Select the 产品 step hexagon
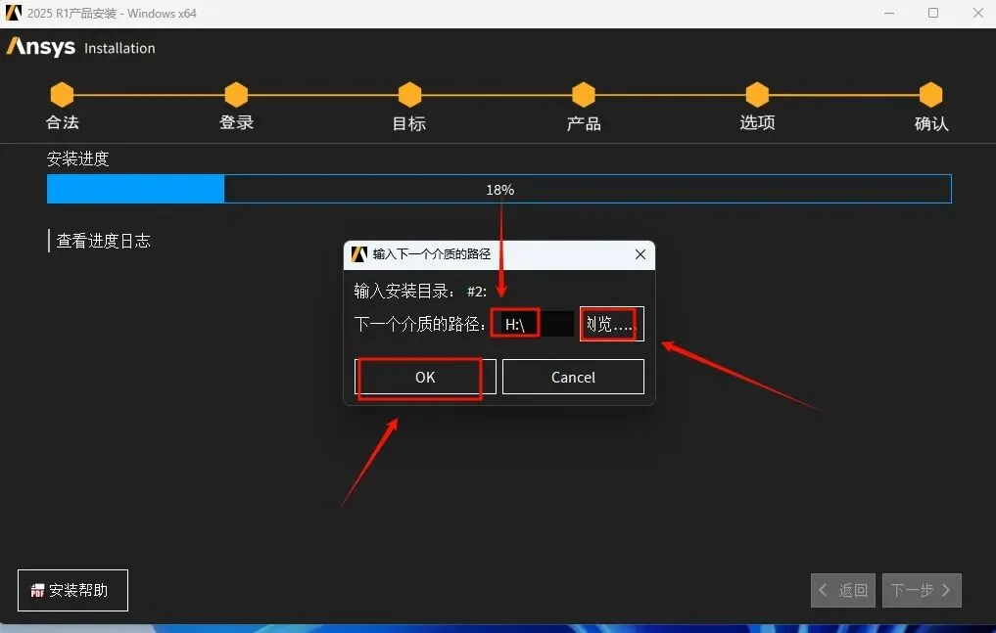This screenshot has width=996, height=633. (x=584, y=95)
